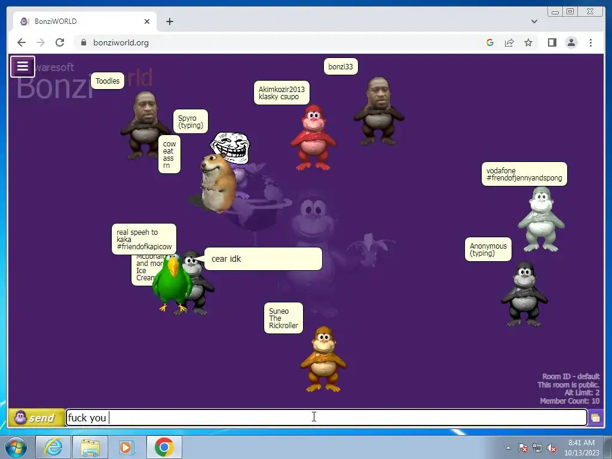The width and height of the screenshot is (612, 459).
Task: Click the Toodles character
Action: tap(143, 125)
